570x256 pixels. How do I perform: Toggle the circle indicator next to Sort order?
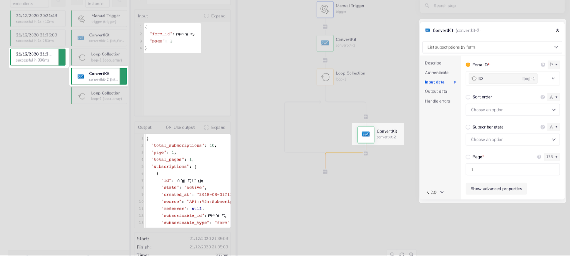click(x=468, y=97)
